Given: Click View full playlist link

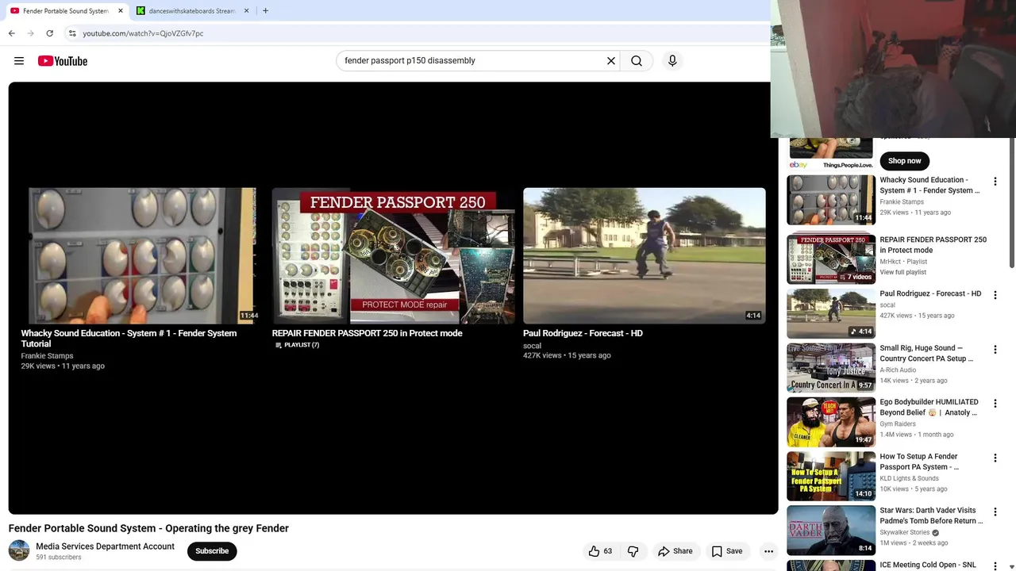Looking at the screenshot, I should 902,272.
